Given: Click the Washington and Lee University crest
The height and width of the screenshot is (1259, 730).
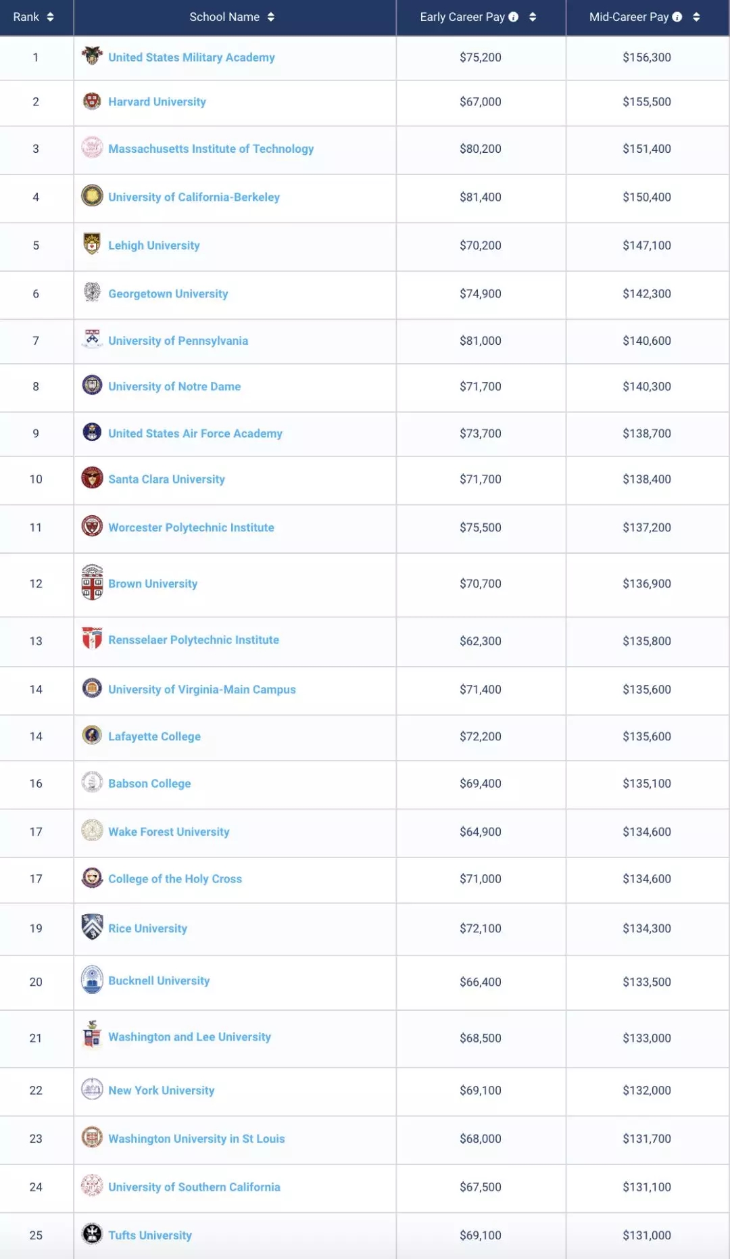Looking at the screenshot, I should pos(92,1035).
